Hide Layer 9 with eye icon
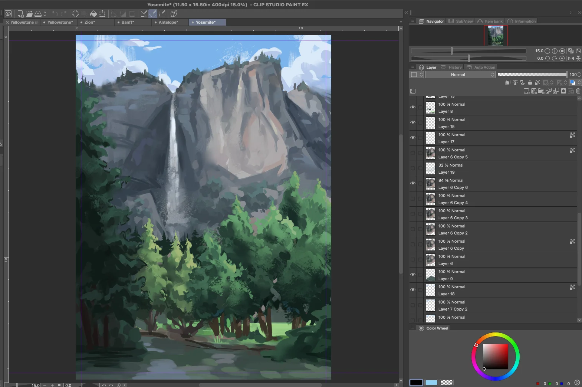This screenshot has width=582, height=387. pos(413,275)
